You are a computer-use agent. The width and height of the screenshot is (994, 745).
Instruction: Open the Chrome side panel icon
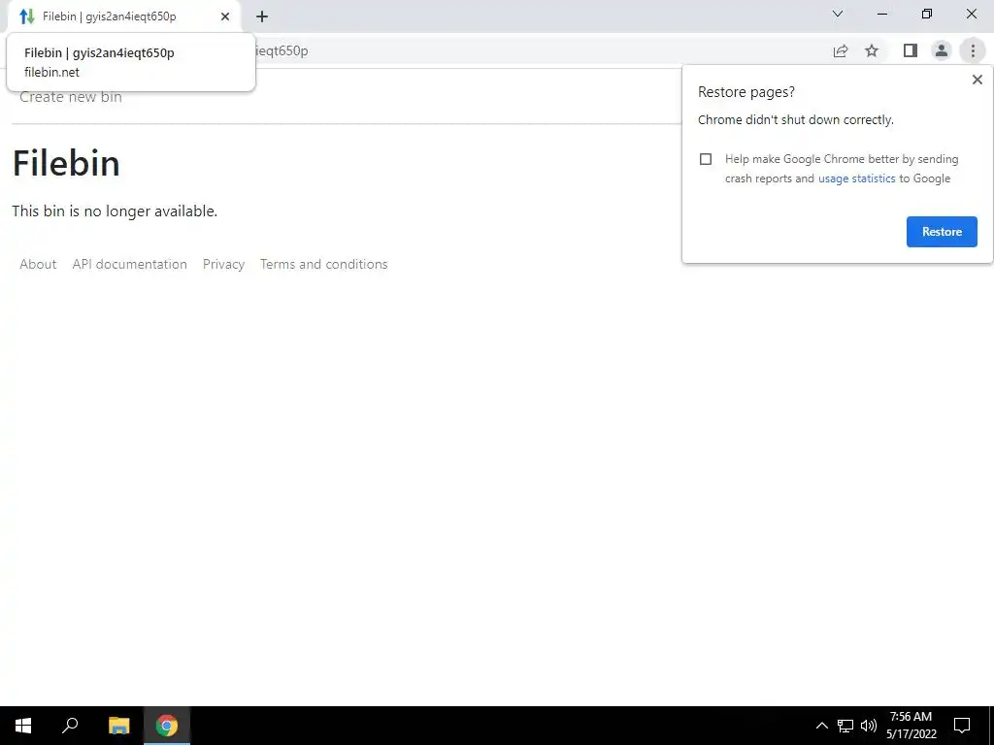tap(911, 50)
